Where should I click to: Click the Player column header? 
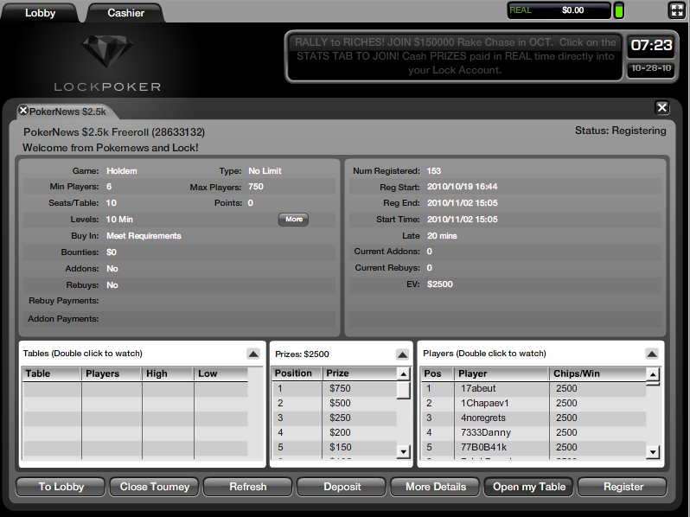502,374
